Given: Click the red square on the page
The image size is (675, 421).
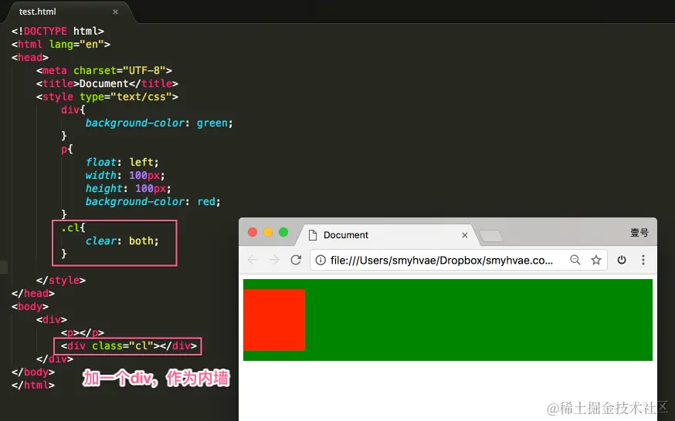Looking at the screenshot, I should pyautogui.click(x=274, y=320).
